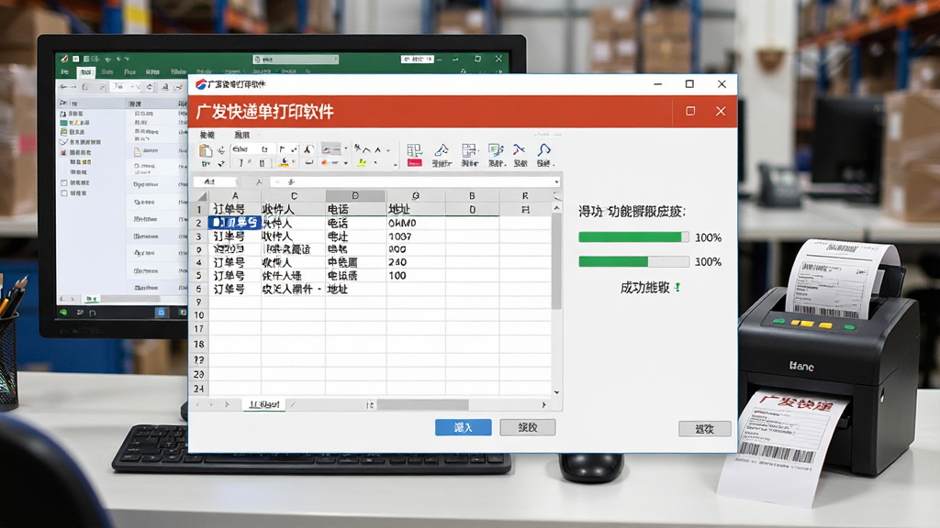940x528 pixels.
Task: Select the sheet tab below the grid
Action: pyautogui.click(x=264, y=404)
